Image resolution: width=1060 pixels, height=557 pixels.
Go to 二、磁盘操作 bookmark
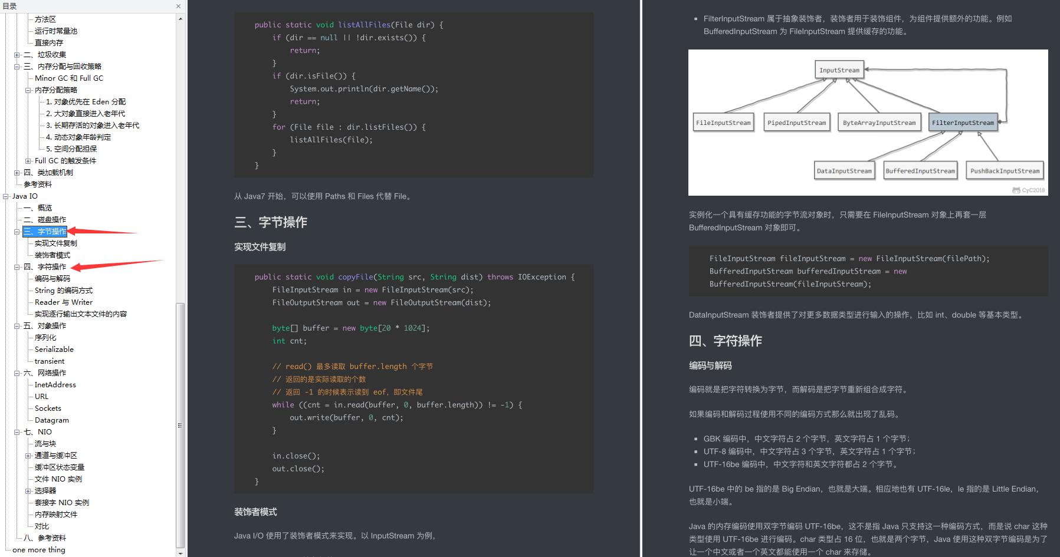click(45, 220)
